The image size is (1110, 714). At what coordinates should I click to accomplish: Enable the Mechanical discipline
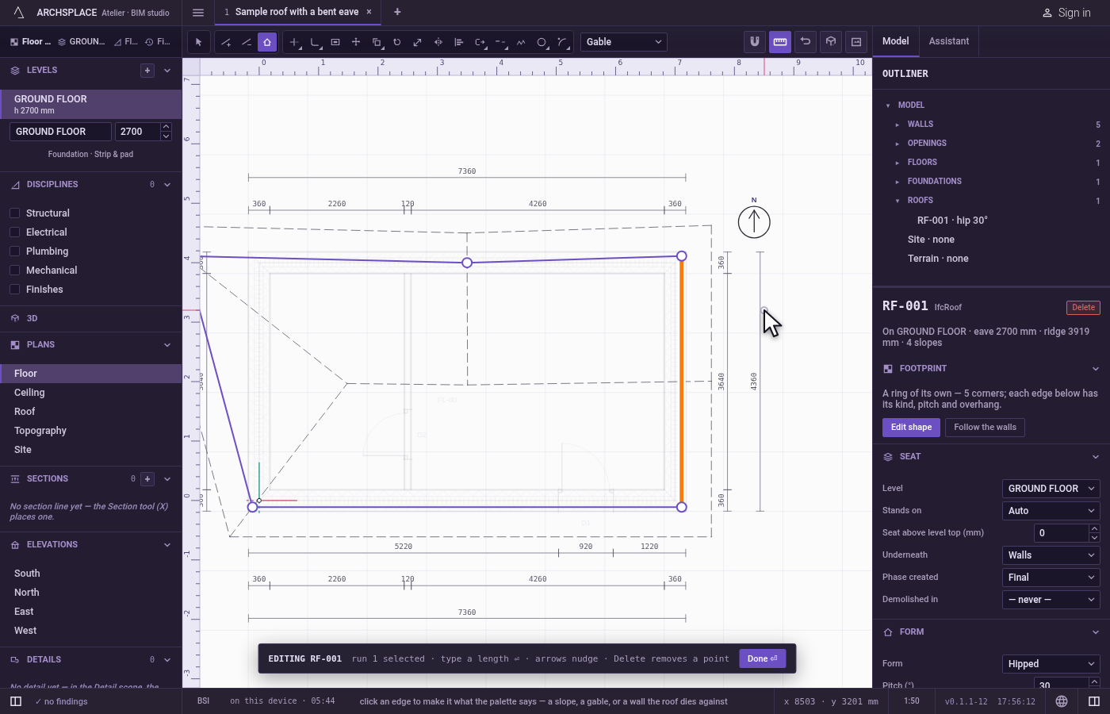[14, 271]
